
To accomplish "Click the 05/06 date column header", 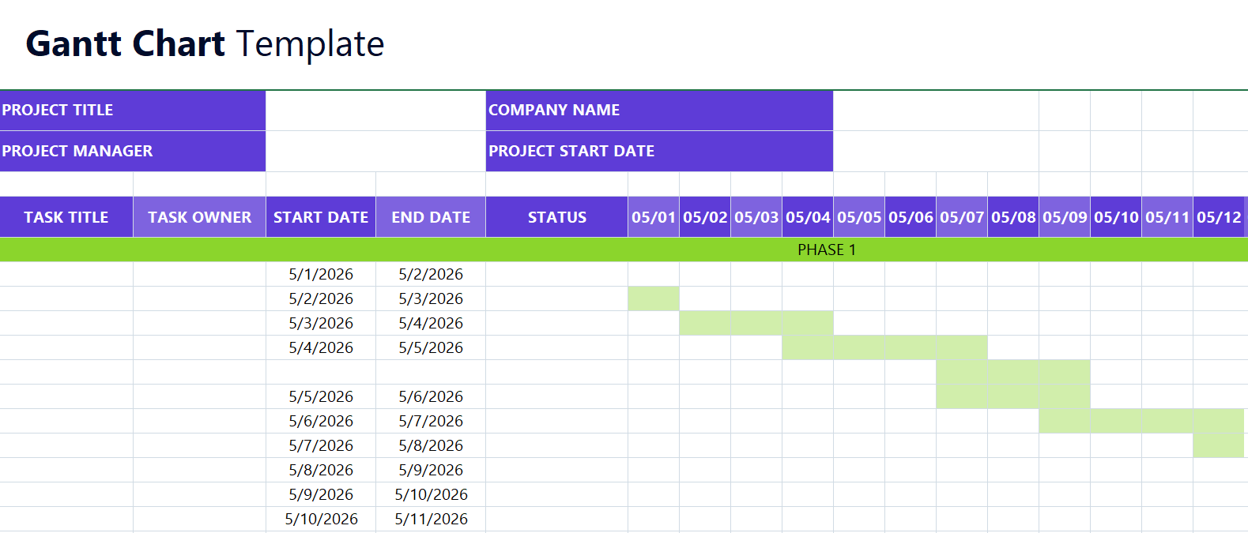I will coord(911,217).
